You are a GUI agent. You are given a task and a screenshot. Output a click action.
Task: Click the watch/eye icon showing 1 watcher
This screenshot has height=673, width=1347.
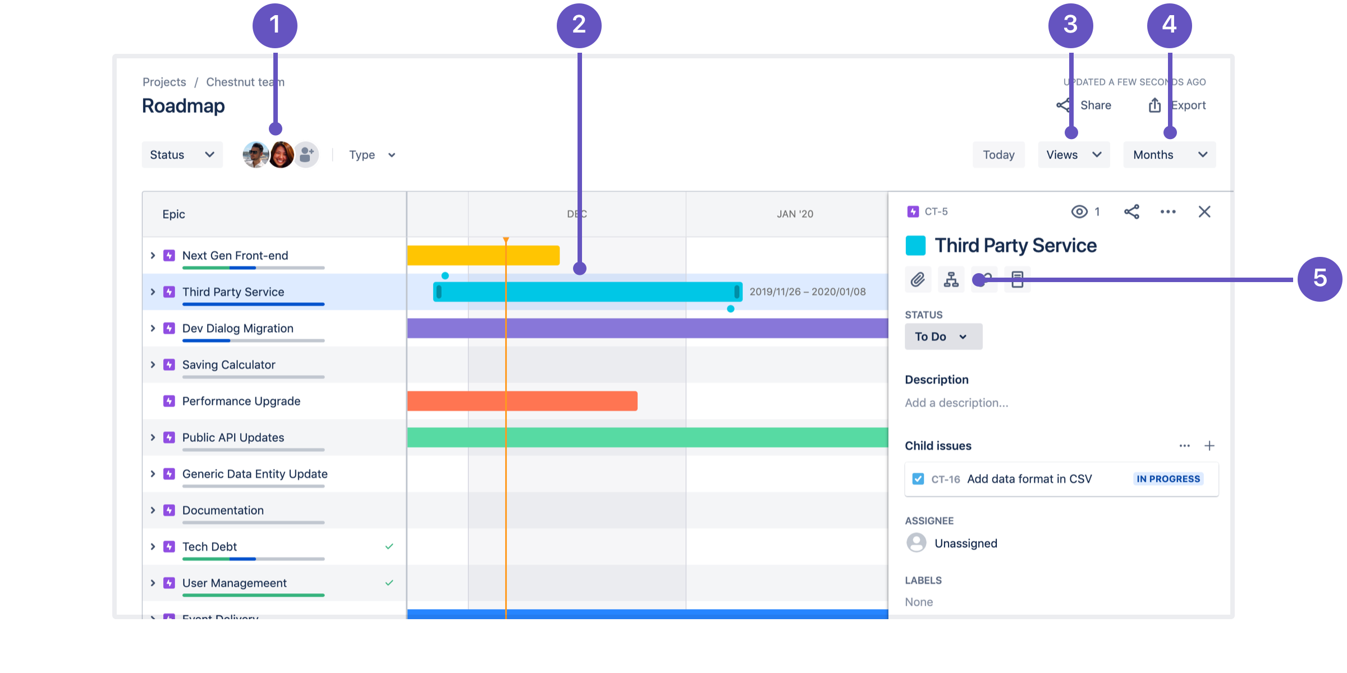click(1078, 211)
